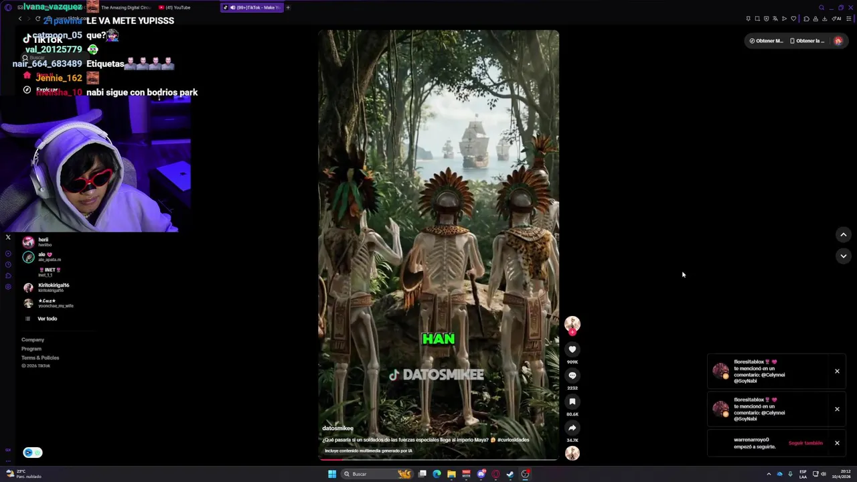Select the TikTok browser tab
857x482 pixels.
[252, 7]
